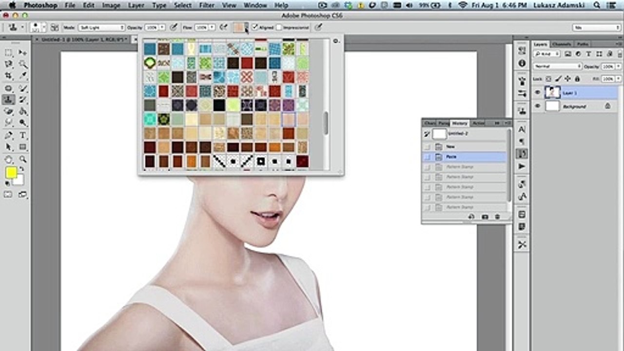Viewport: 624px width, 351px height.
Task: Select the Move tool
Action: [x=22, y=53]
